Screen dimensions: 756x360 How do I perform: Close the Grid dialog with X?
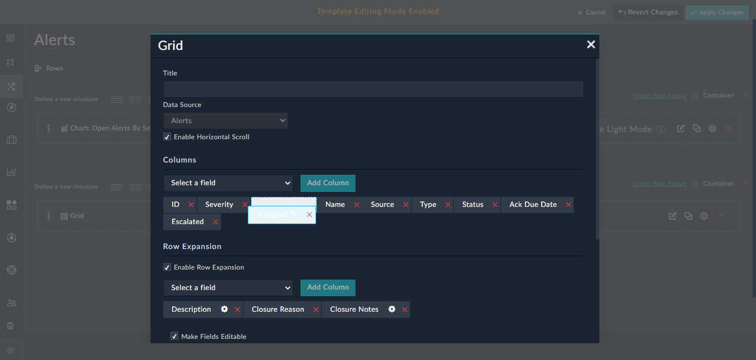tap(591, 44)
